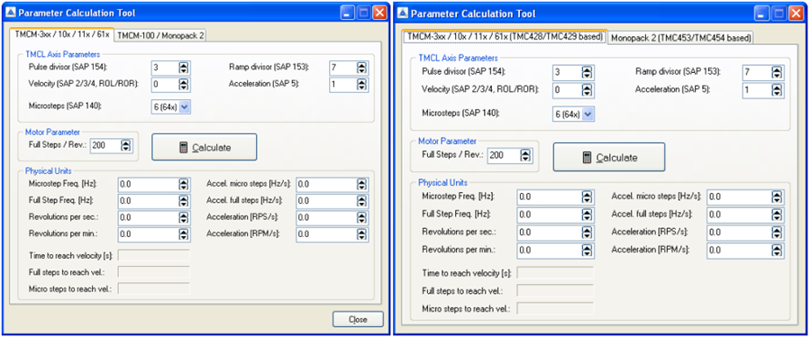Click Pulse divisor stepper in left window

pos(184,69)
